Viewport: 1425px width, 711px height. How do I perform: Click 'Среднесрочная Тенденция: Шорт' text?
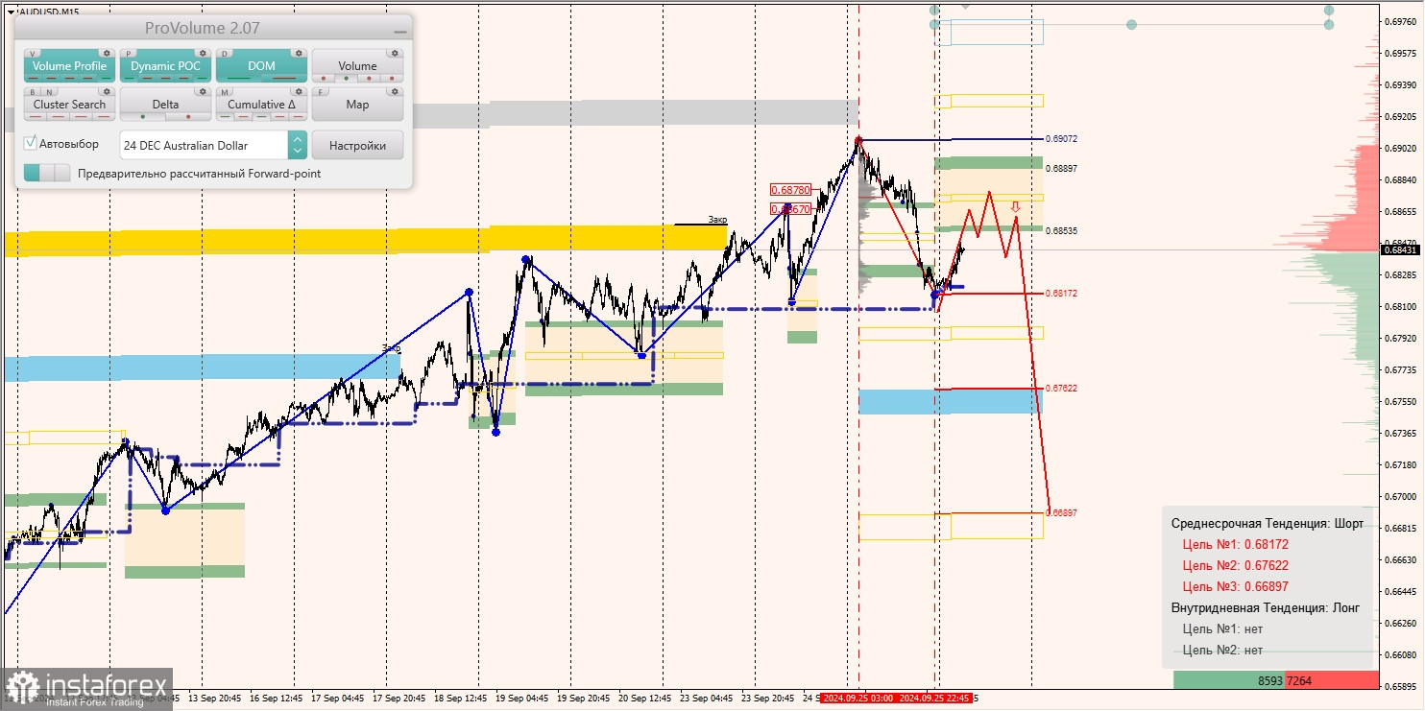[1267, 523]
